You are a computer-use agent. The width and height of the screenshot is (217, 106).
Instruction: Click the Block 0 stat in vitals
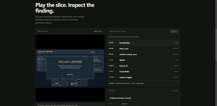pyautogui.click(x=40, y=62)
